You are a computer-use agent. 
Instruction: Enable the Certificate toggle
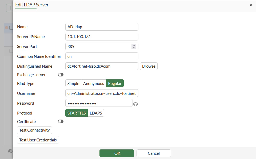tap(61, 121)
